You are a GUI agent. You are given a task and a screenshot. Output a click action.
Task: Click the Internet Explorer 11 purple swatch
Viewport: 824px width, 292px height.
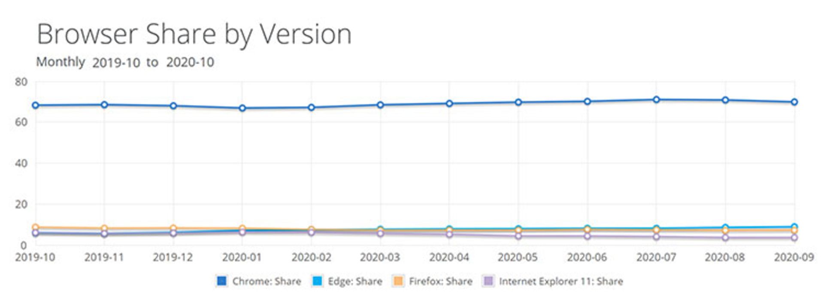(489, 281)
